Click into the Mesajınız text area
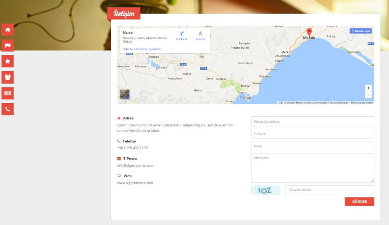The width and height of the screenshot is (389, 225). click(x=313, y=168)
